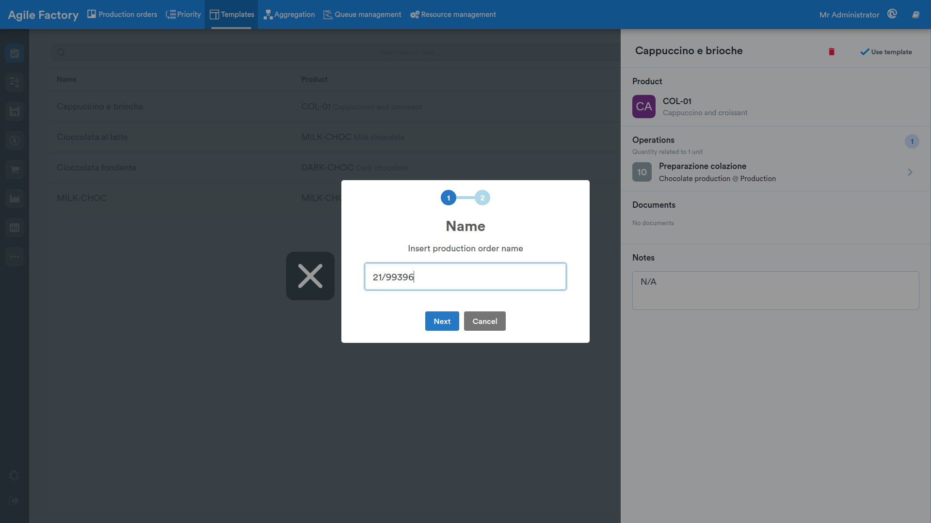Open sliders icon in left sidebar
This screenshot has height=523, width=931.
15,82
